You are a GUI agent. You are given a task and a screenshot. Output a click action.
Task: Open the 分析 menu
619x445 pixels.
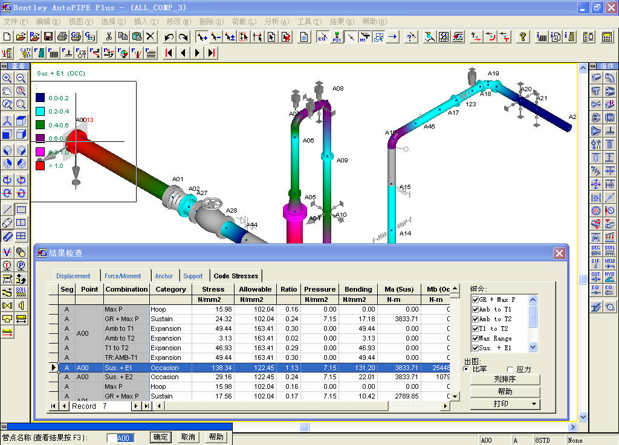click(x=276, y=21)
